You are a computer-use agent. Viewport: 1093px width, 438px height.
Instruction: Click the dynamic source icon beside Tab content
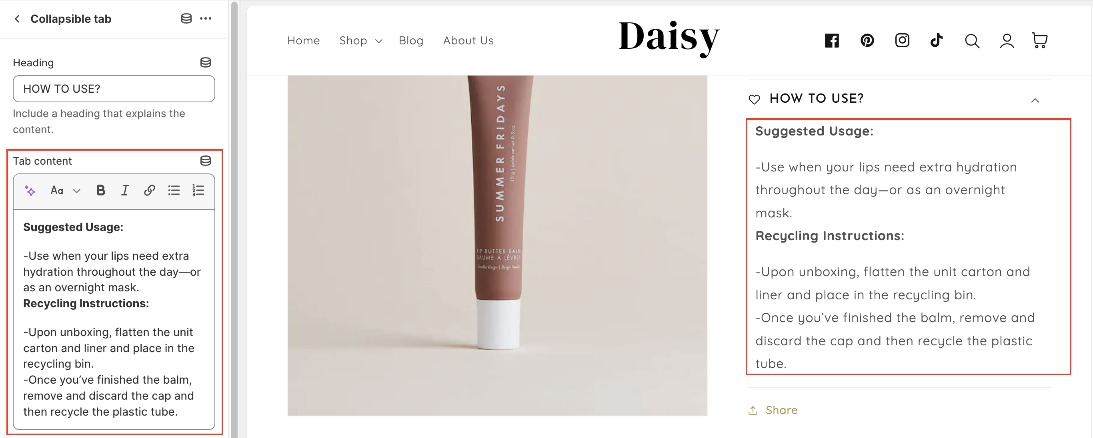tap(205, 161)
